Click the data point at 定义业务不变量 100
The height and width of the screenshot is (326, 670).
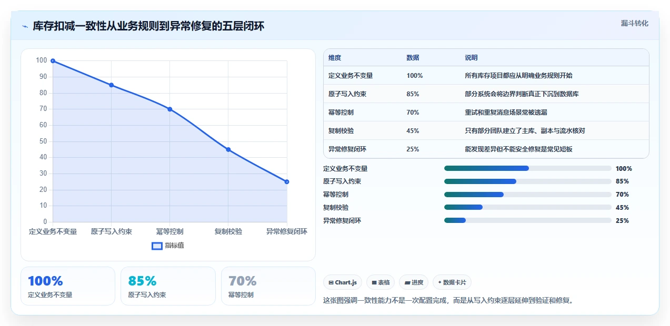[53, 61]
